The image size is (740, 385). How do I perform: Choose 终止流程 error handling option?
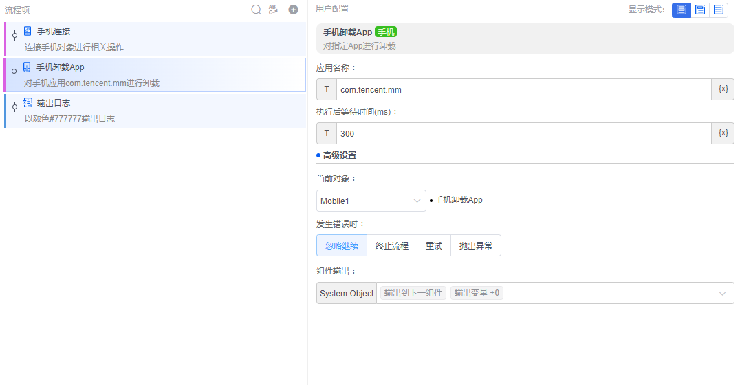click(392, 245)
